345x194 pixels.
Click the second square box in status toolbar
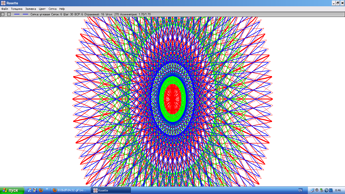click(9, 14)
